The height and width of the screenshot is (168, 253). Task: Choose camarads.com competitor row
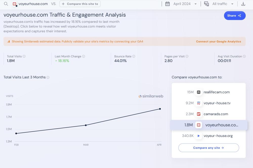coord(216,114)
